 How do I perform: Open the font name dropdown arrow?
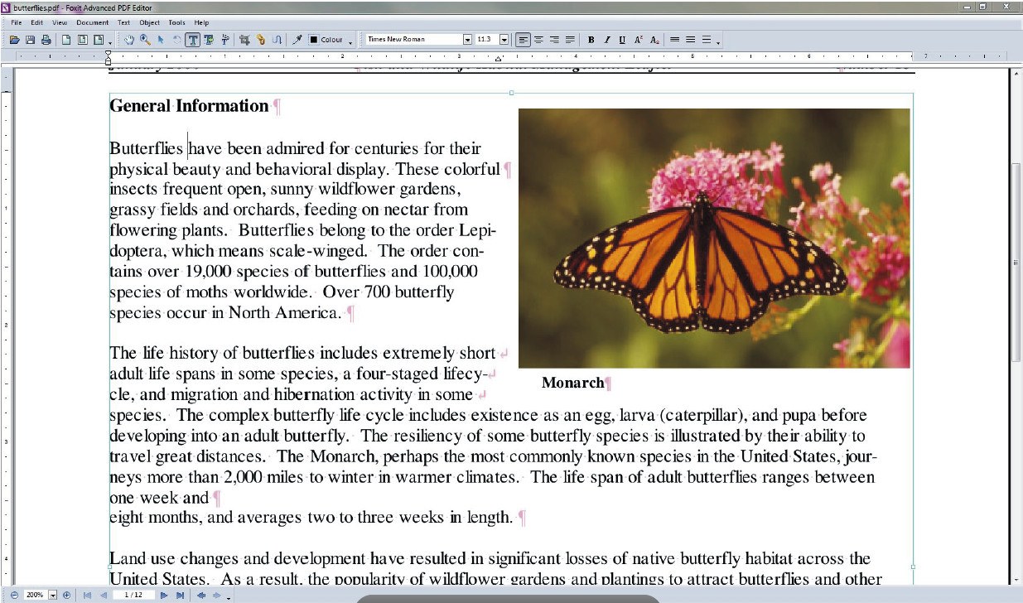467,40
